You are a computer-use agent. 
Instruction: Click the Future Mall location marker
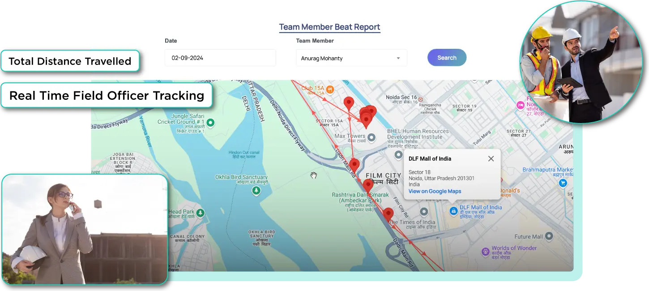tap(549, 236)
